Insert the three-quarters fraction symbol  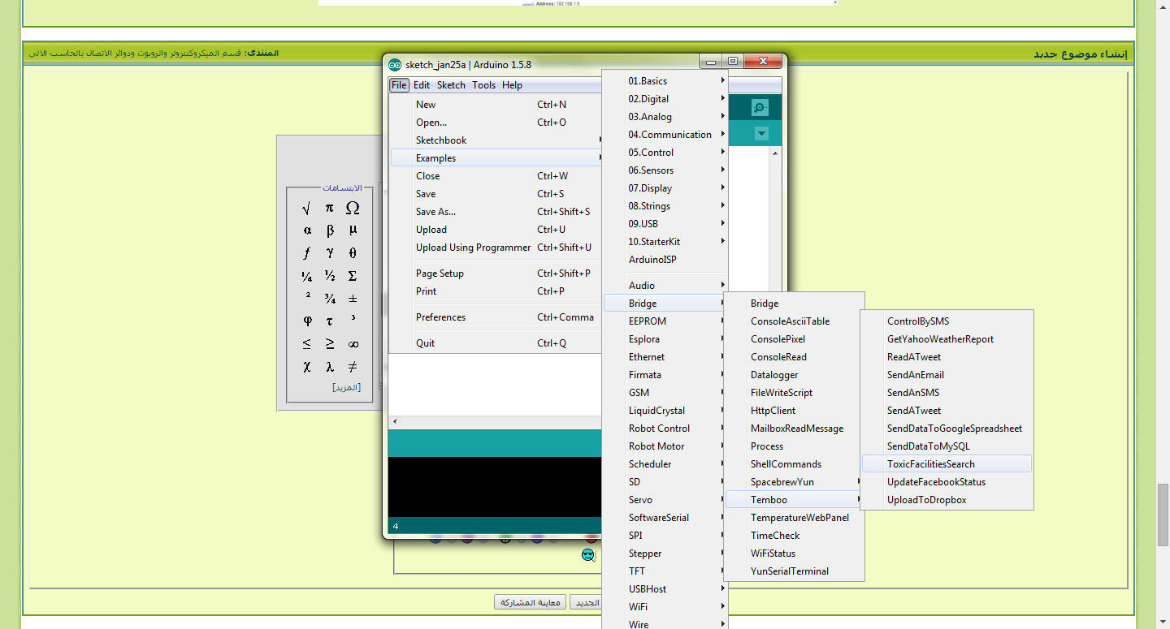pos(330,299)
